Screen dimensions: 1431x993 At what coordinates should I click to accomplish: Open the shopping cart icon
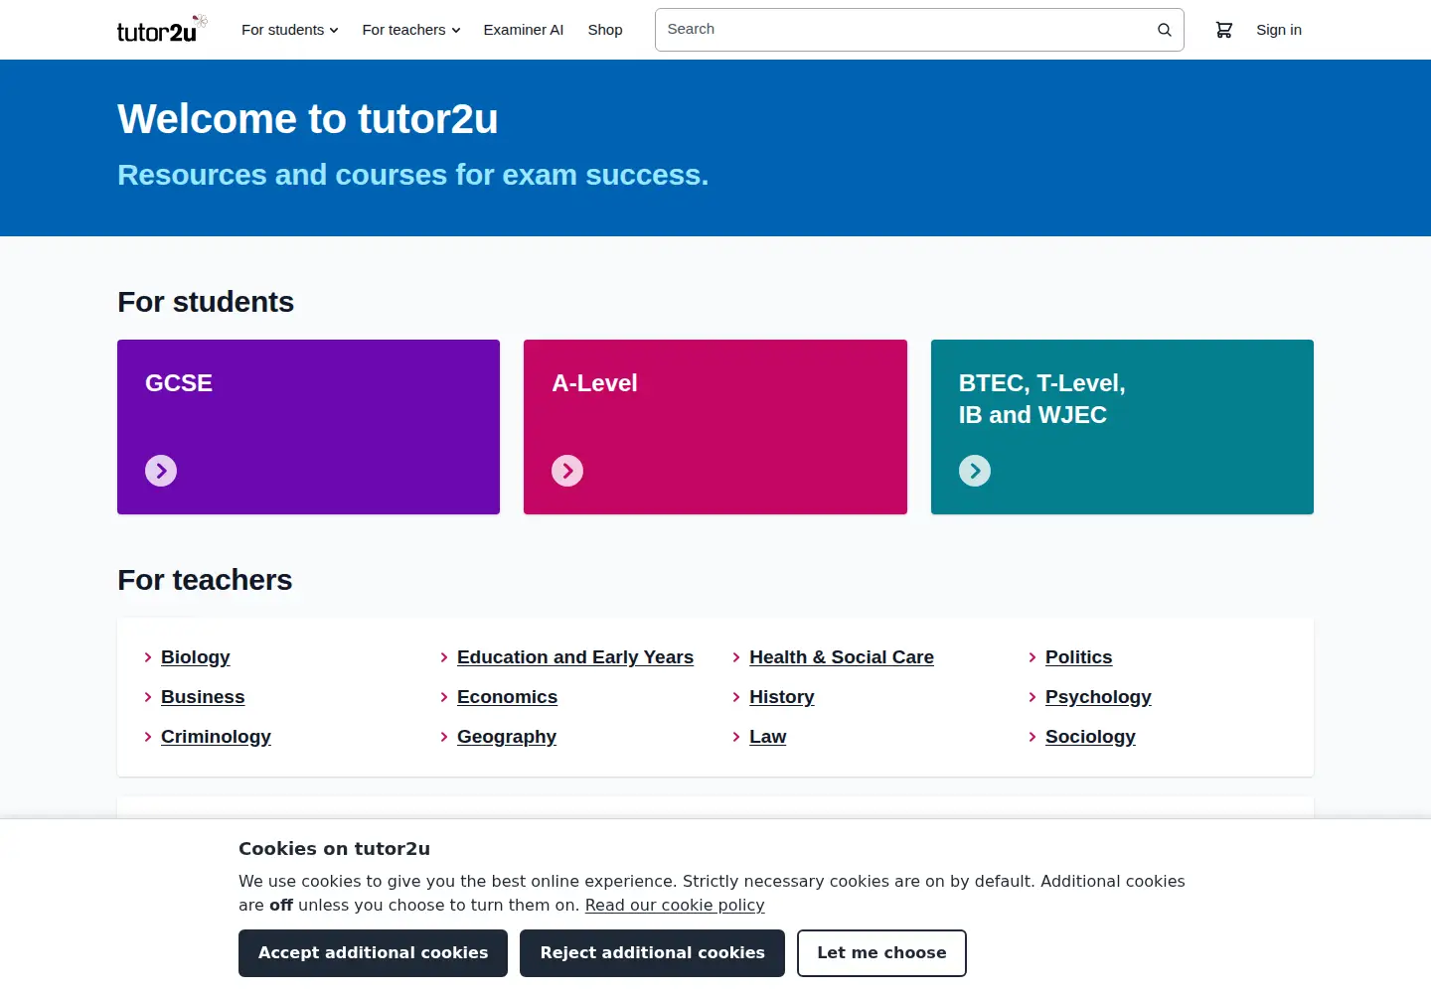tap(1224, 30)
